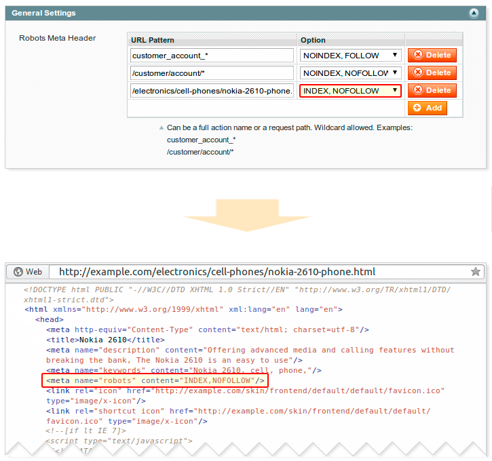Screen dimensions: 492x461
Task: Open the NOINDEX, FOLLOW option dropdown
Action: tap(350, 56)
